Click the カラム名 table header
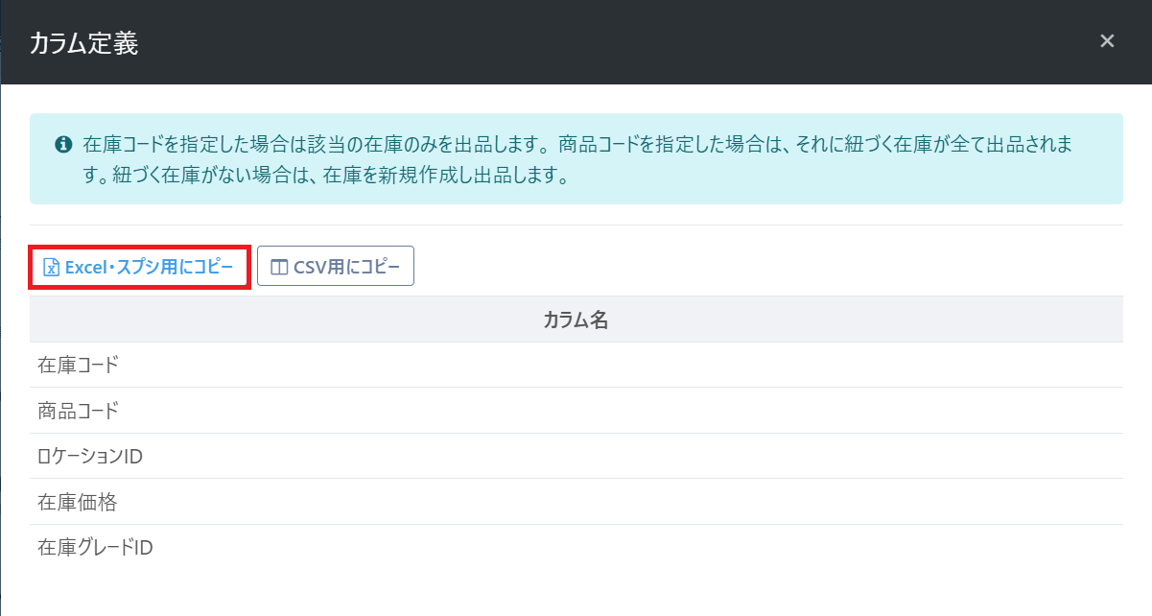The image size is (1152, 616). (576, 320)
